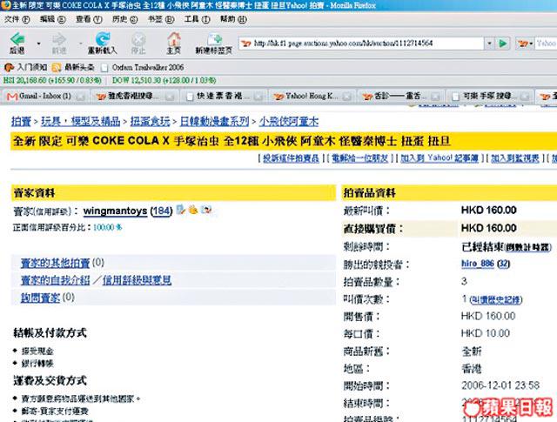Click the 詢問賣家 link
The image size is (557, 422).
point(40,298)
